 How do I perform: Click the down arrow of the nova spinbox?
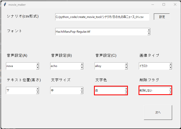38,68
